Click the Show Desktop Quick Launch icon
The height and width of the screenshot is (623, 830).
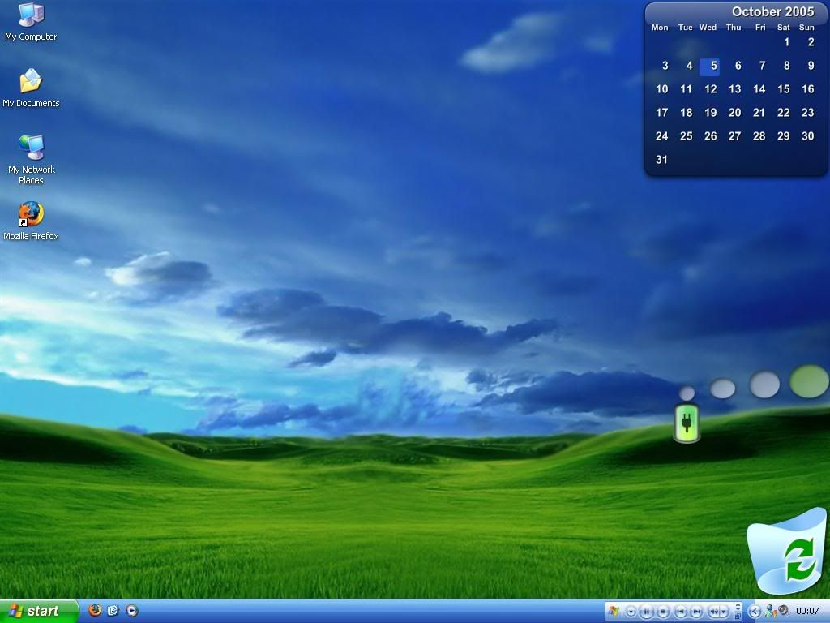(x=113, y=610)
